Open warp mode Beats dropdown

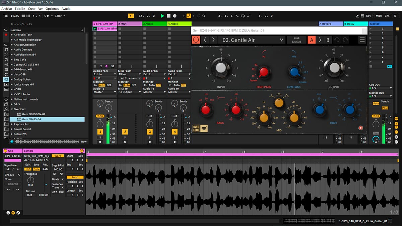[57, 179]
